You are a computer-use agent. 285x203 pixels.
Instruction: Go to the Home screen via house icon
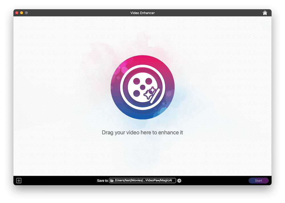pos(265,13)
